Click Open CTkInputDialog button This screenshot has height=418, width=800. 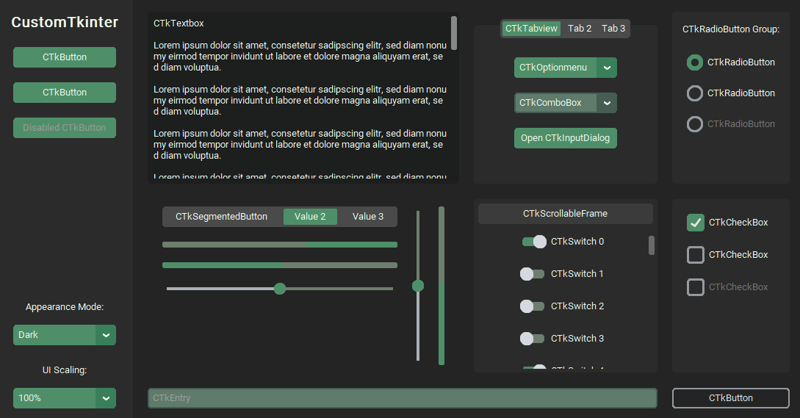point(565,138)
